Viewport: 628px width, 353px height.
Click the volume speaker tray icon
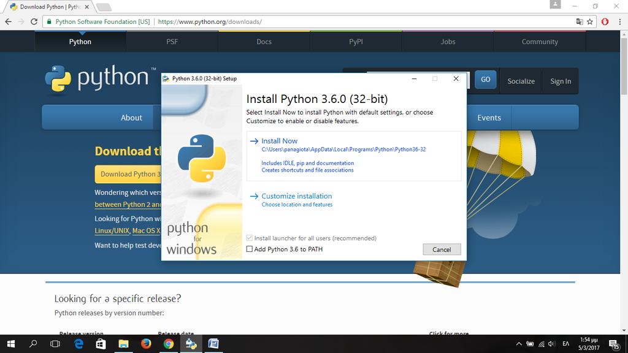pos(552,344)
